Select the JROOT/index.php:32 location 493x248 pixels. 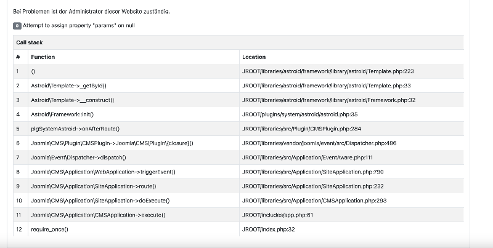pyautogui.click(x=269, y=230)
